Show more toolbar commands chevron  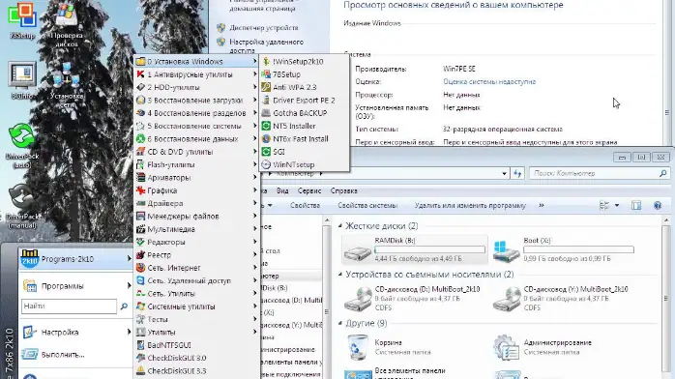coord(542,206)
